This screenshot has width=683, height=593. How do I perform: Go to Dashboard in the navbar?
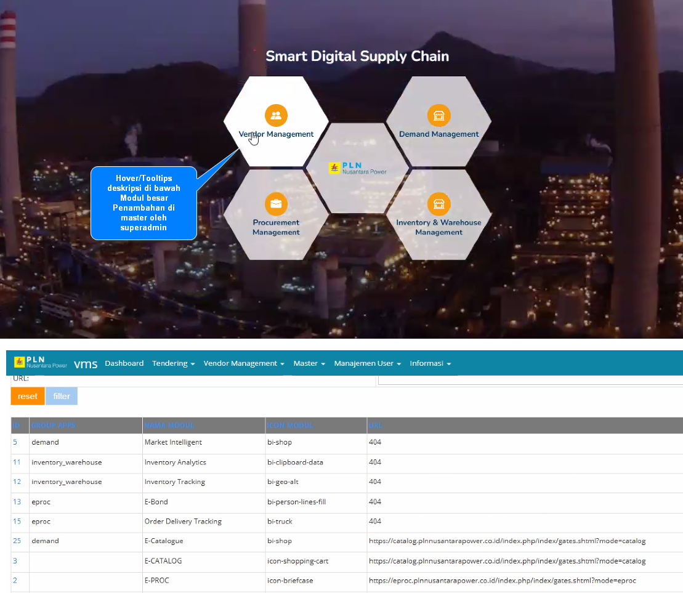tap(124, 363)
